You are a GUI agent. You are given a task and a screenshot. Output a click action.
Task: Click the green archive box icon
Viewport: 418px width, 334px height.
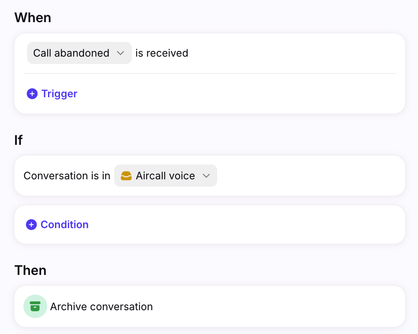click(x=35, y=306)
